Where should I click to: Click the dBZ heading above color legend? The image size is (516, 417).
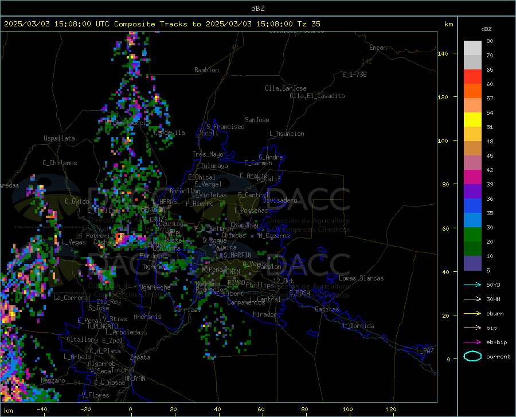[x=486, y=29]
